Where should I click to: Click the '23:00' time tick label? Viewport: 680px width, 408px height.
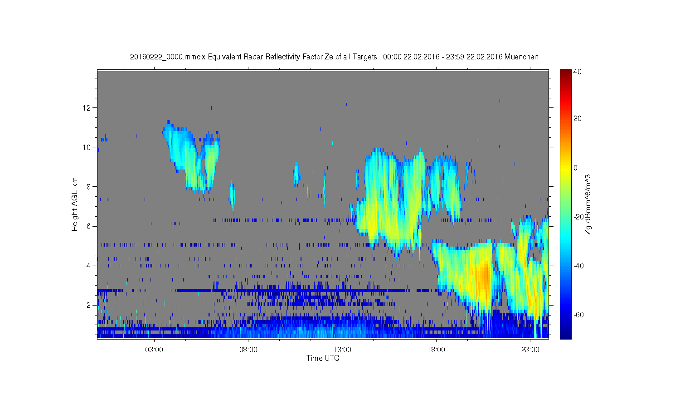pos(530,350)
